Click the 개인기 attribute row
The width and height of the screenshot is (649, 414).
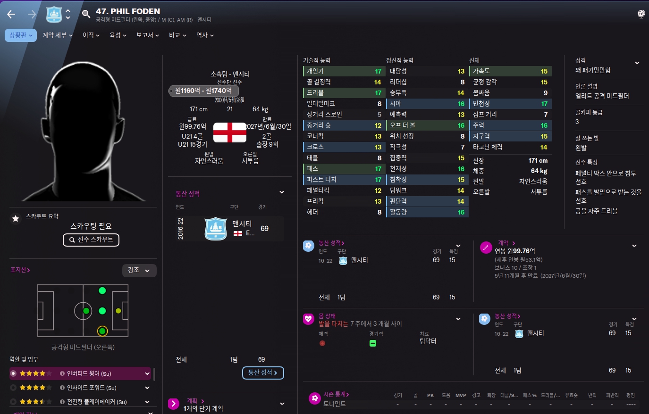click(344, 71)
